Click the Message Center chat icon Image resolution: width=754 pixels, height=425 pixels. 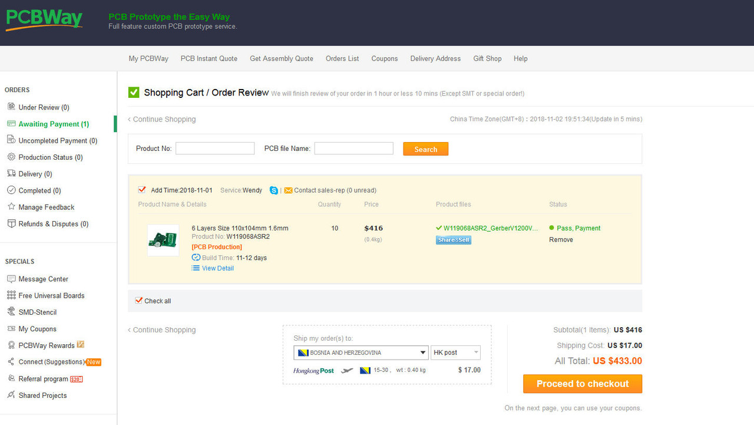click(x=11, y=279)
